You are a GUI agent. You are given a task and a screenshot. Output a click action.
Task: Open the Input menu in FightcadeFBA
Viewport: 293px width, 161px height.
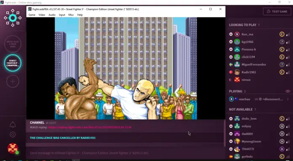click(62, 15)
